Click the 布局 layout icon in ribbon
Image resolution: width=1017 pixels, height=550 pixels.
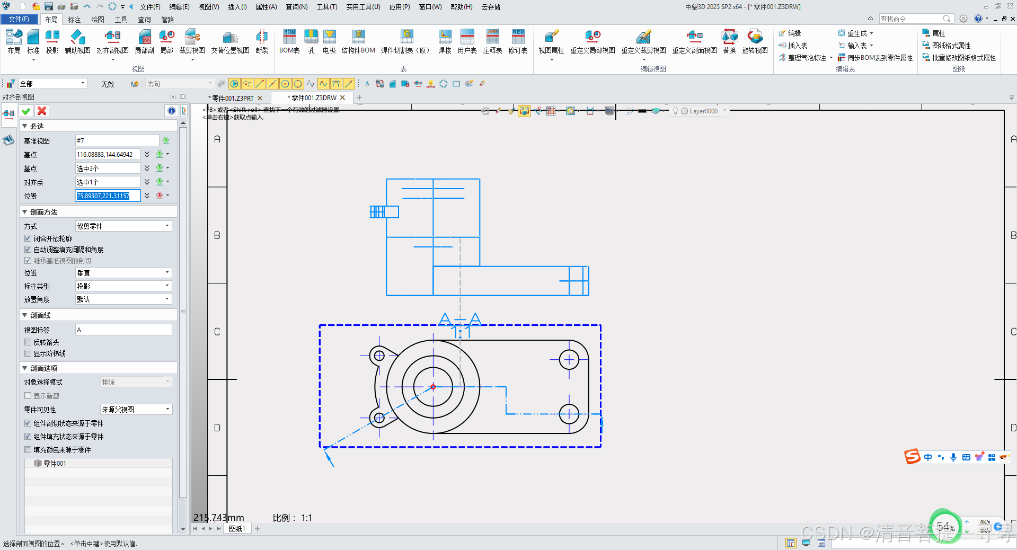pyautogui.click(x=14, y=41)
